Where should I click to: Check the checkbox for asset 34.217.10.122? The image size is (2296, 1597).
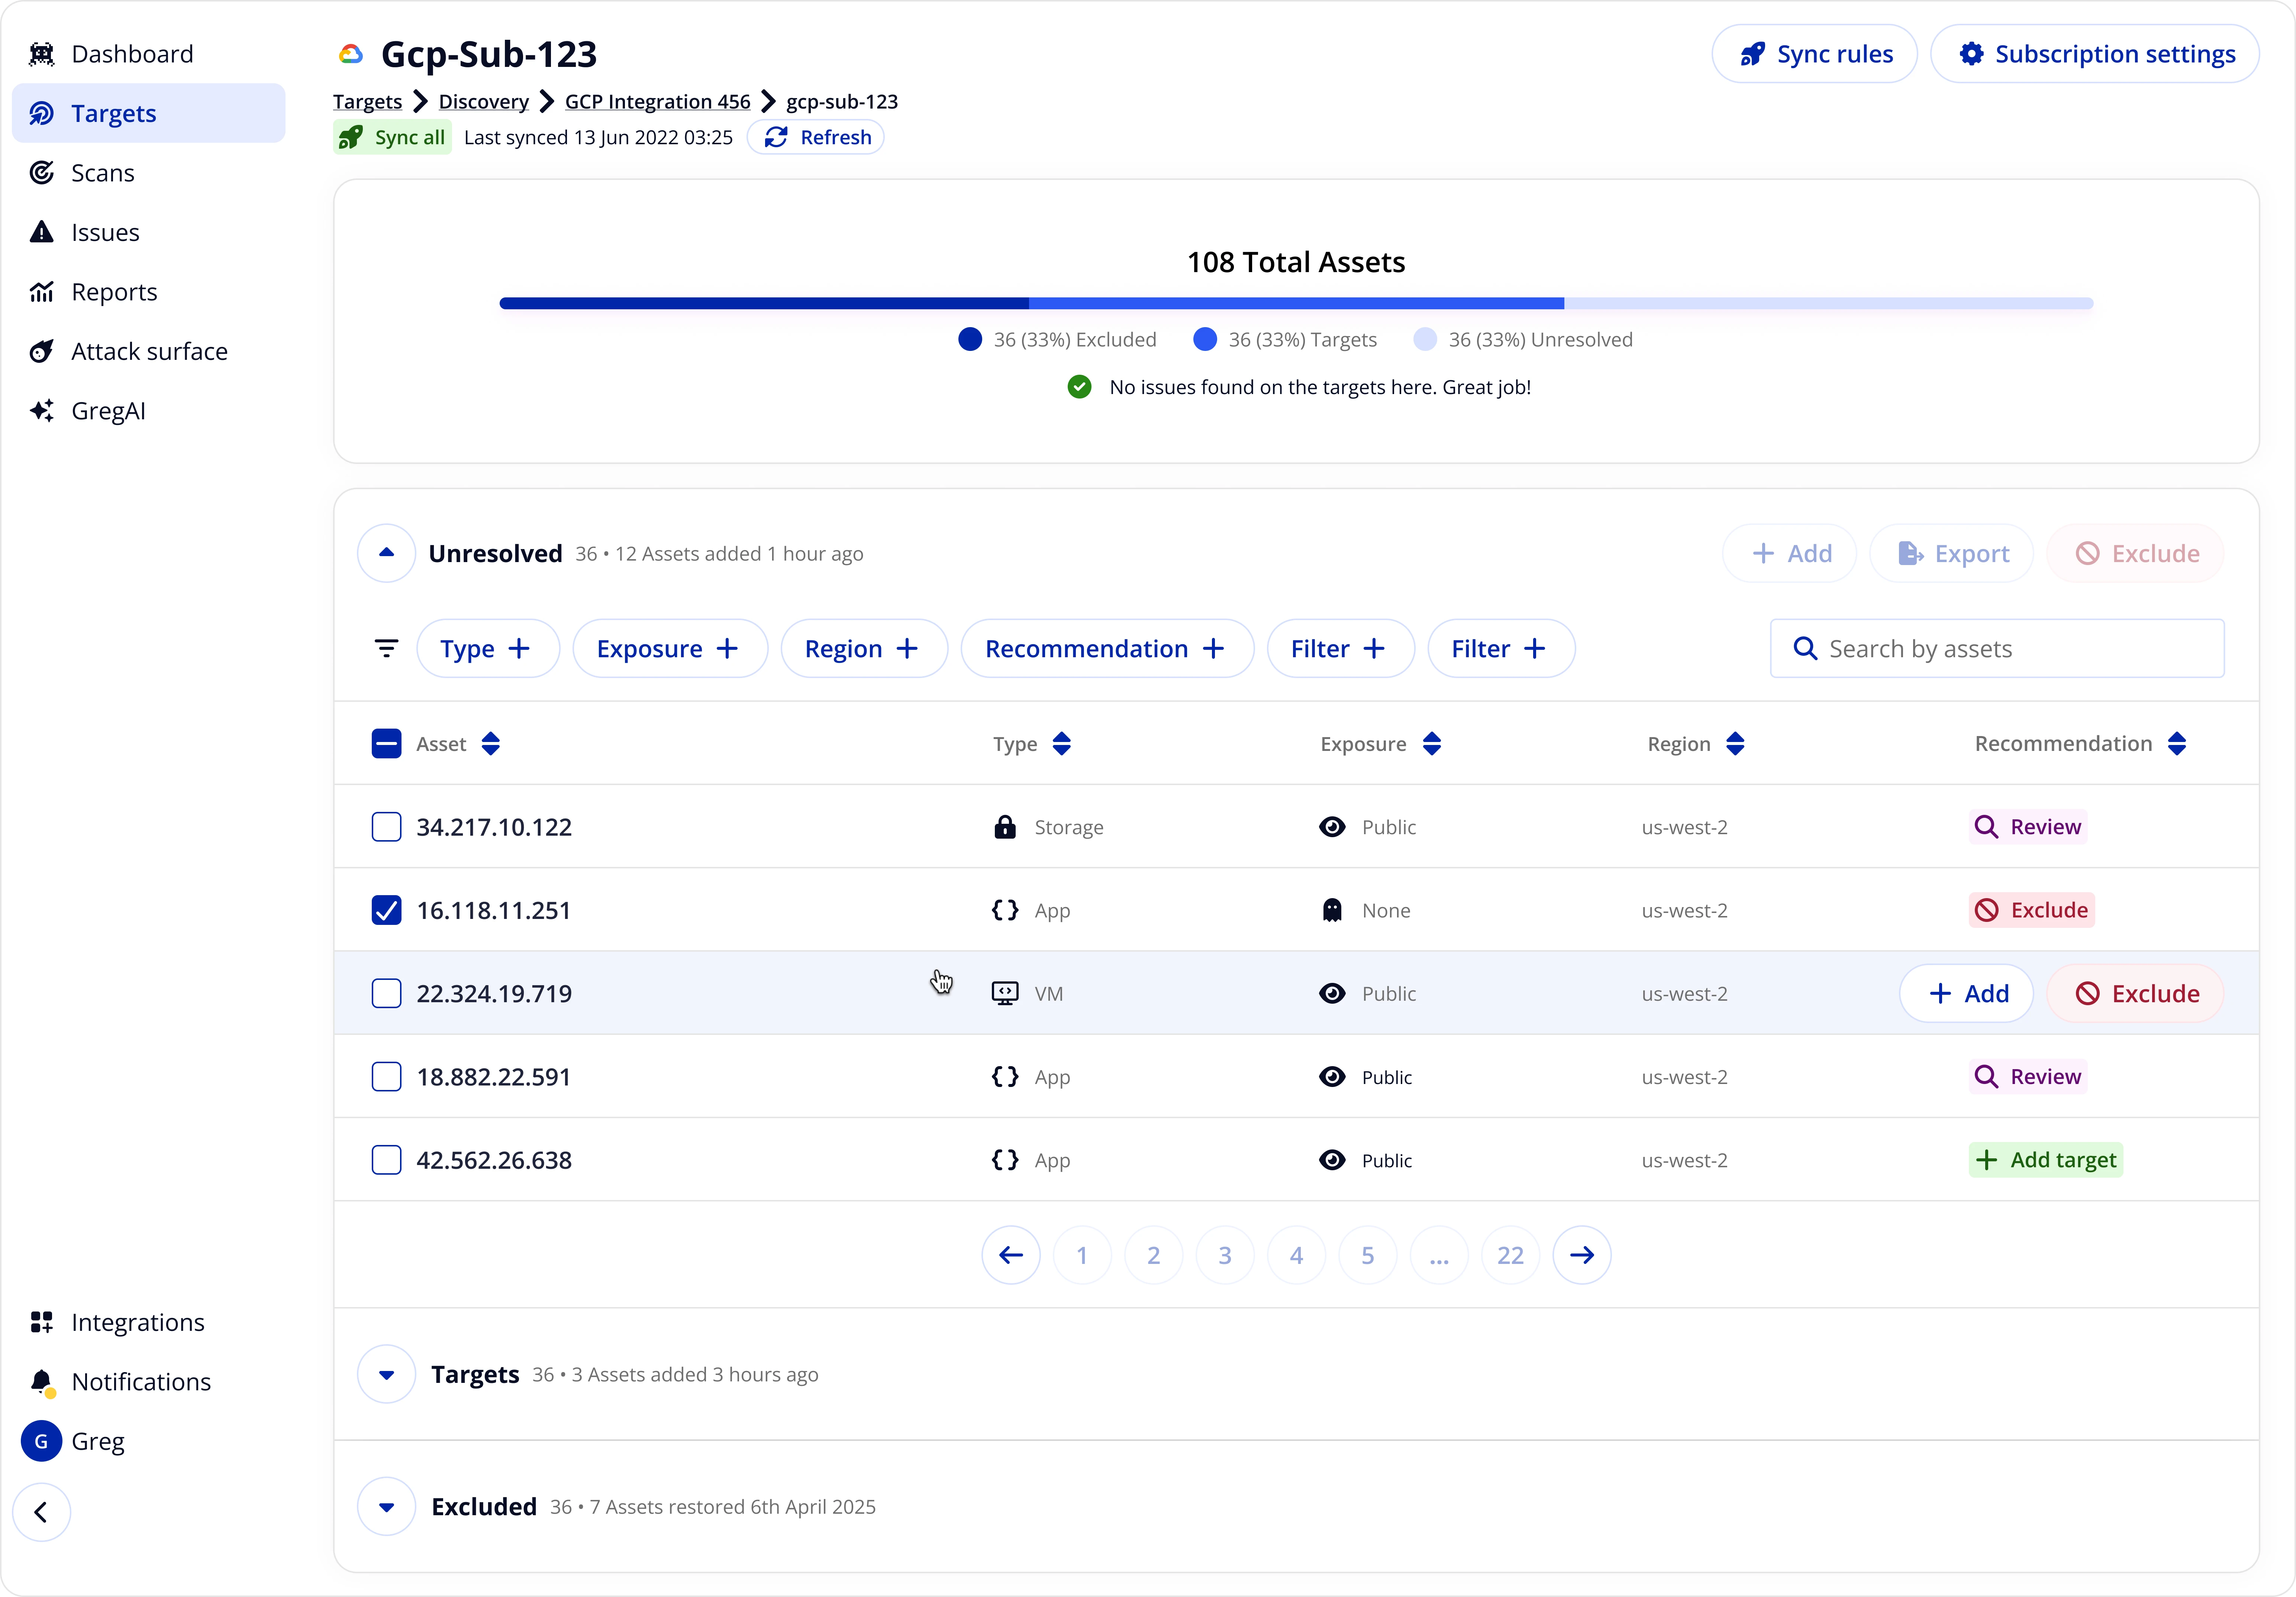[x=387, y=827]
